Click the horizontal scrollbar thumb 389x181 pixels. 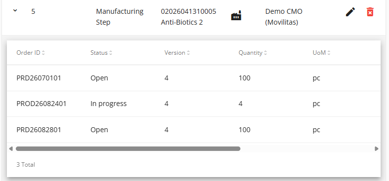coord(128,149)
